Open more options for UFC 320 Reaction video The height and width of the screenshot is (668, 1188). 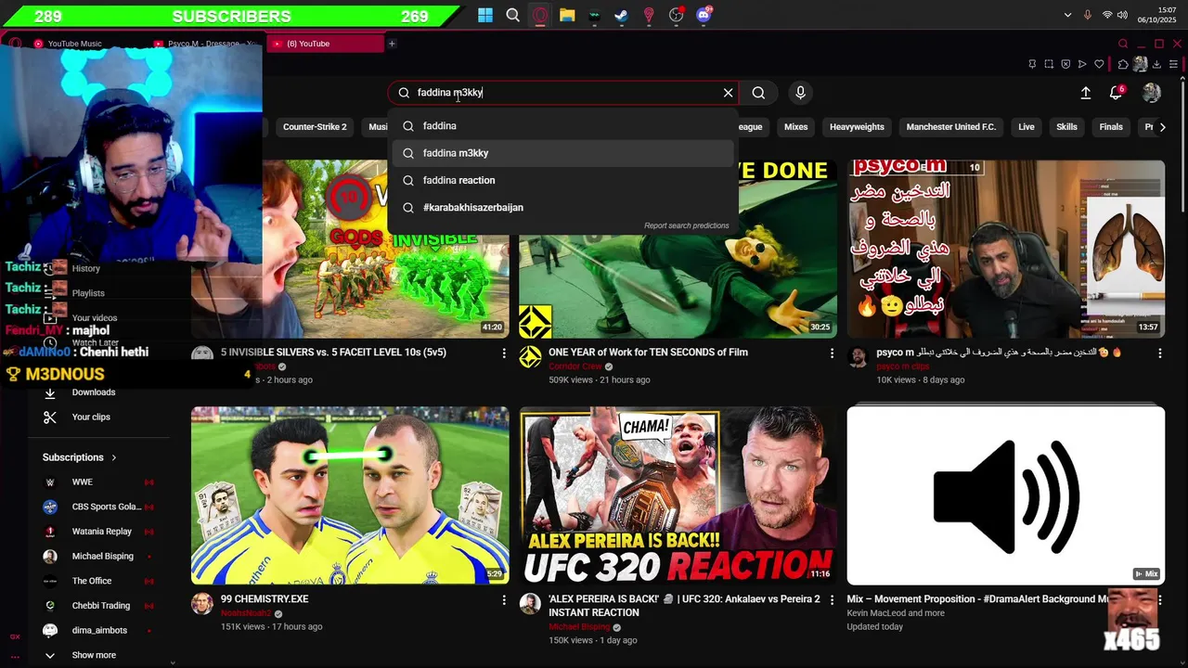click(832, 600)
